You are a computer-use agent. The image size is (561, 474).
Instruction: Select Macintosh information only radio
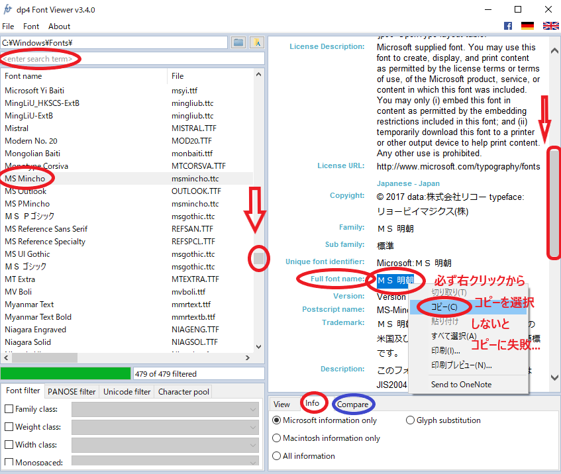tap(277, 438)
